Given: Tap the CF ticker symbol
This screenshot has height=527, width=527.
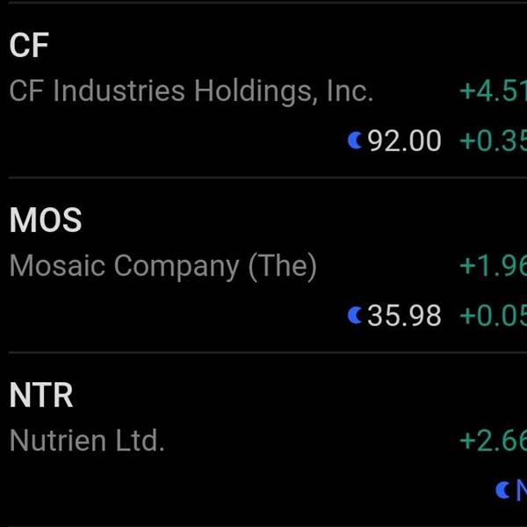Looking at the screenshot, I should click(29, 45).
